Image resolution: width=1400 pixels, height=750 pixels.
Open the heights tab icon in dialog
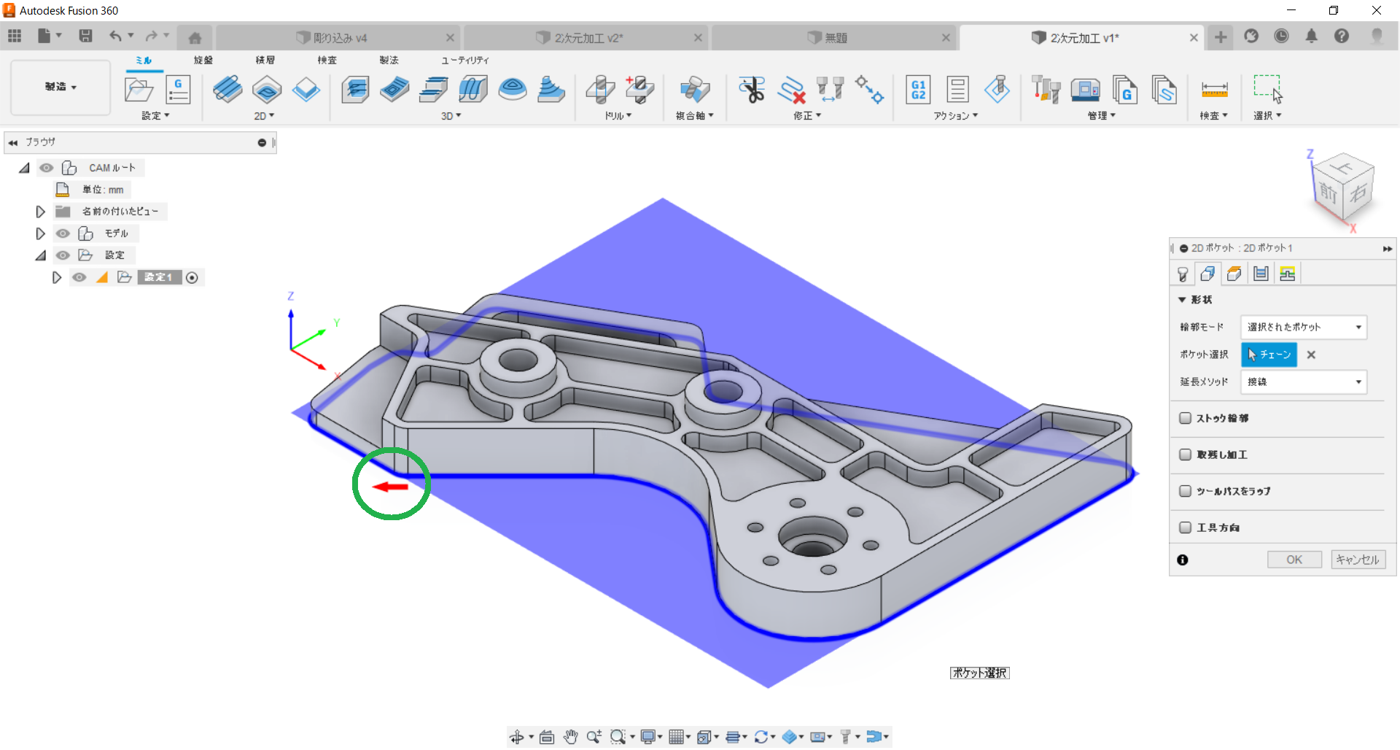pos(1234,274)
